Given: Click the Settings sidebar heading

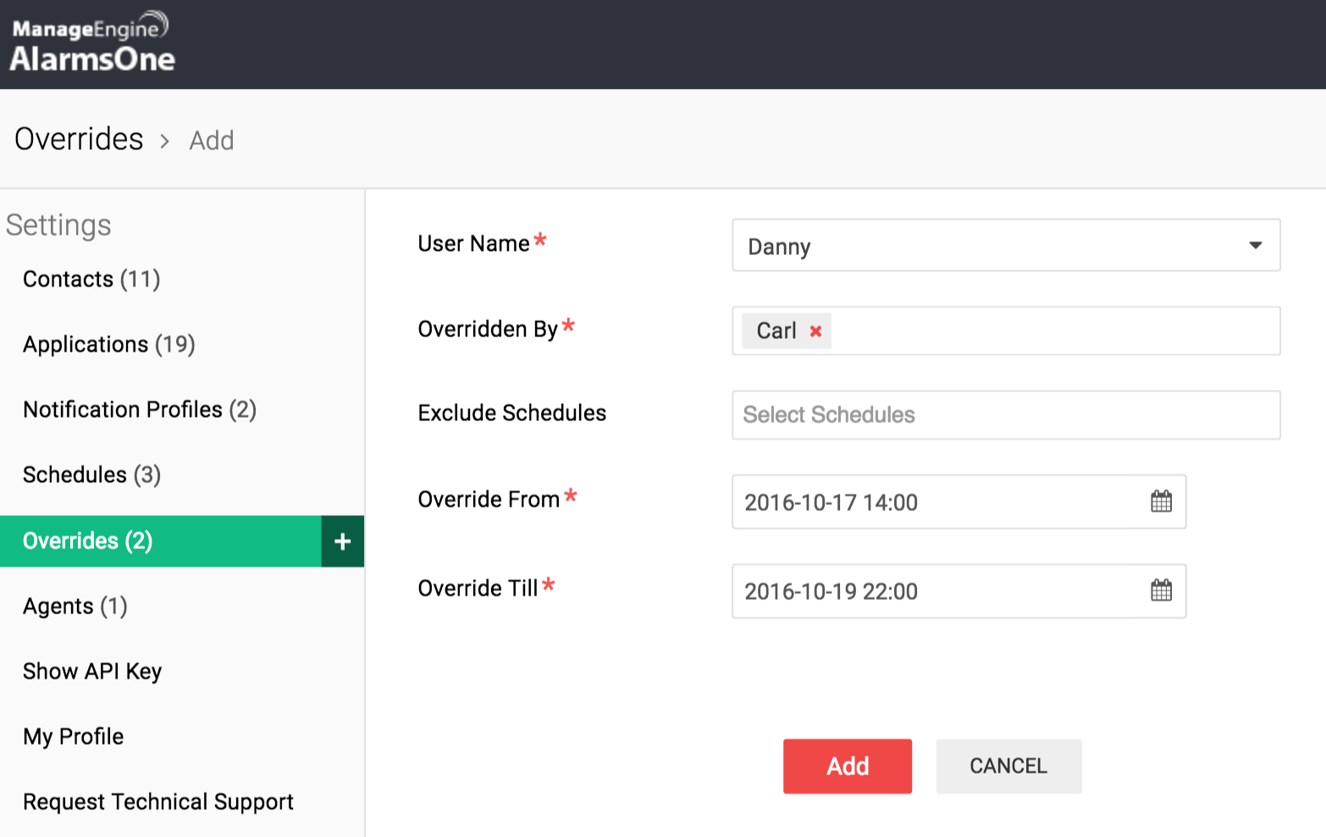Looking at the screenshot, I should [x=58, y=225].
